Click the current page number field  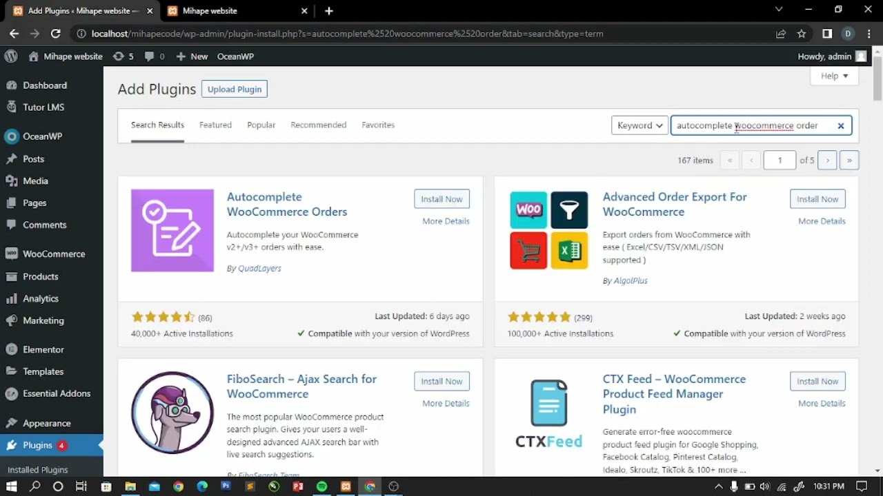click(x=780, y=161)
